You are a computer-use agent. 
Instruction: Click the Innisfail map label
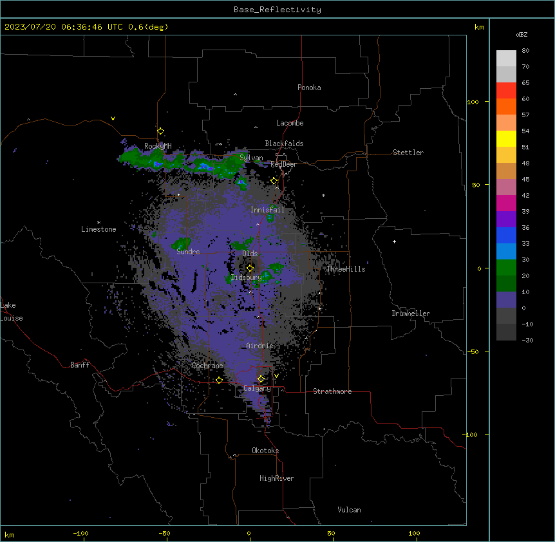(267, 210)
